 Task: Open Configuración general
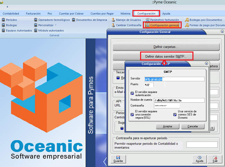162,25
